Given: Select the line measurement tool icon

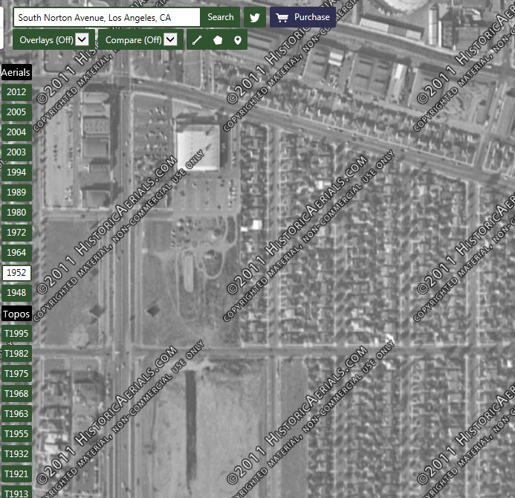Looking at the screenshot, I should click(x=197, y=40).
